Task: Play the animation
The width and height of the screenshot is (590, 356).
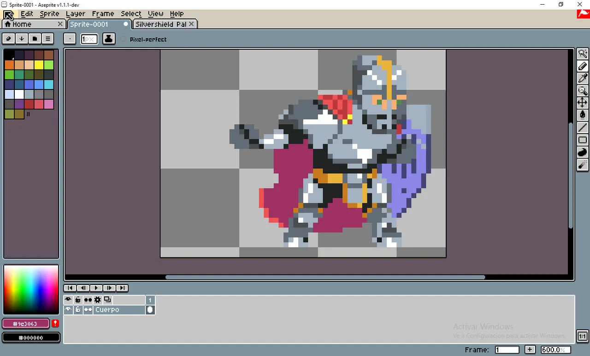Action: point(96,288)
